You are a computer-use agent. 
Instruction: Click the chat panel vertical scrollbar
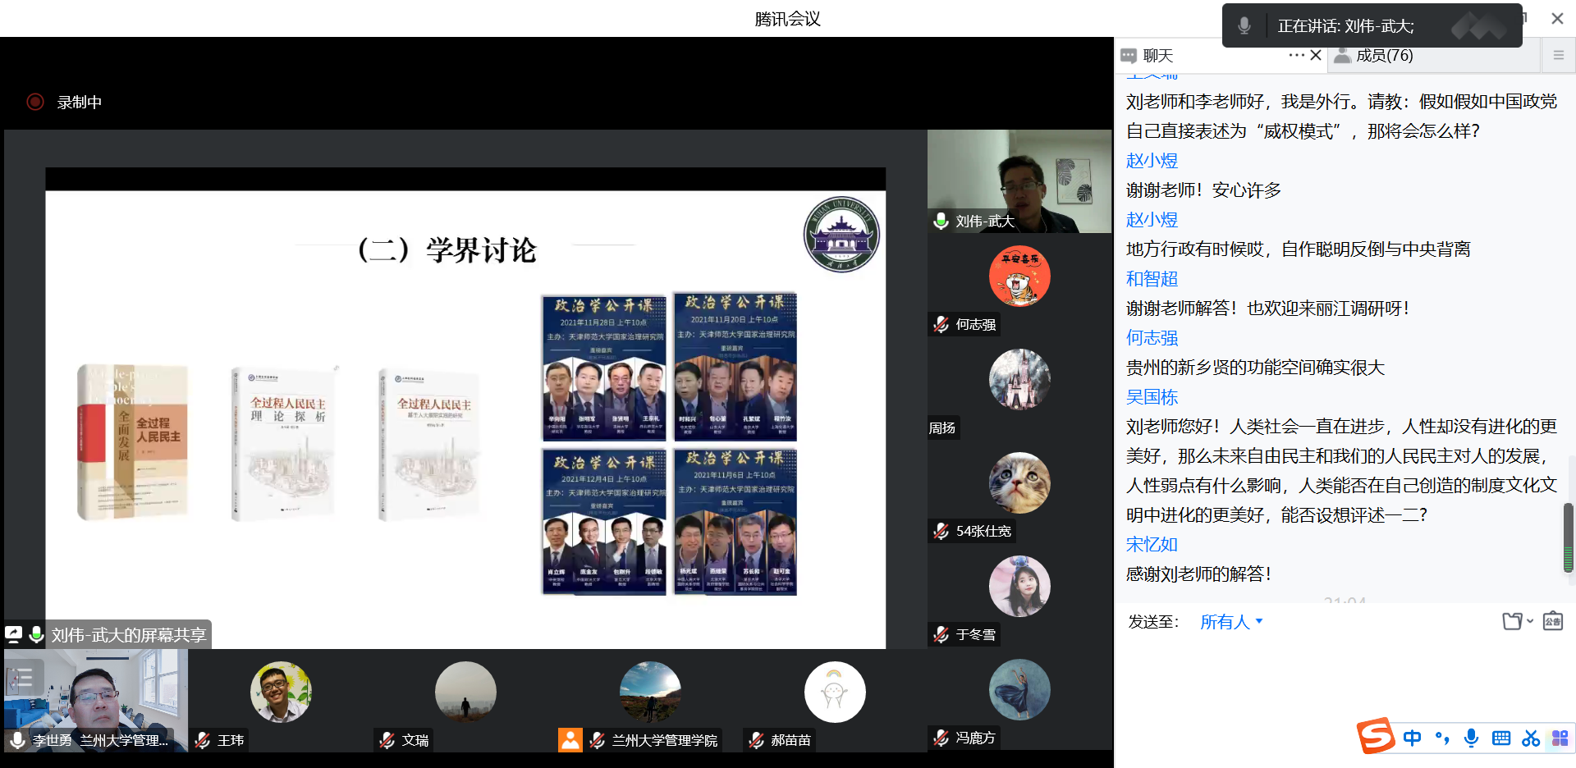click(x=1568, y=537)
